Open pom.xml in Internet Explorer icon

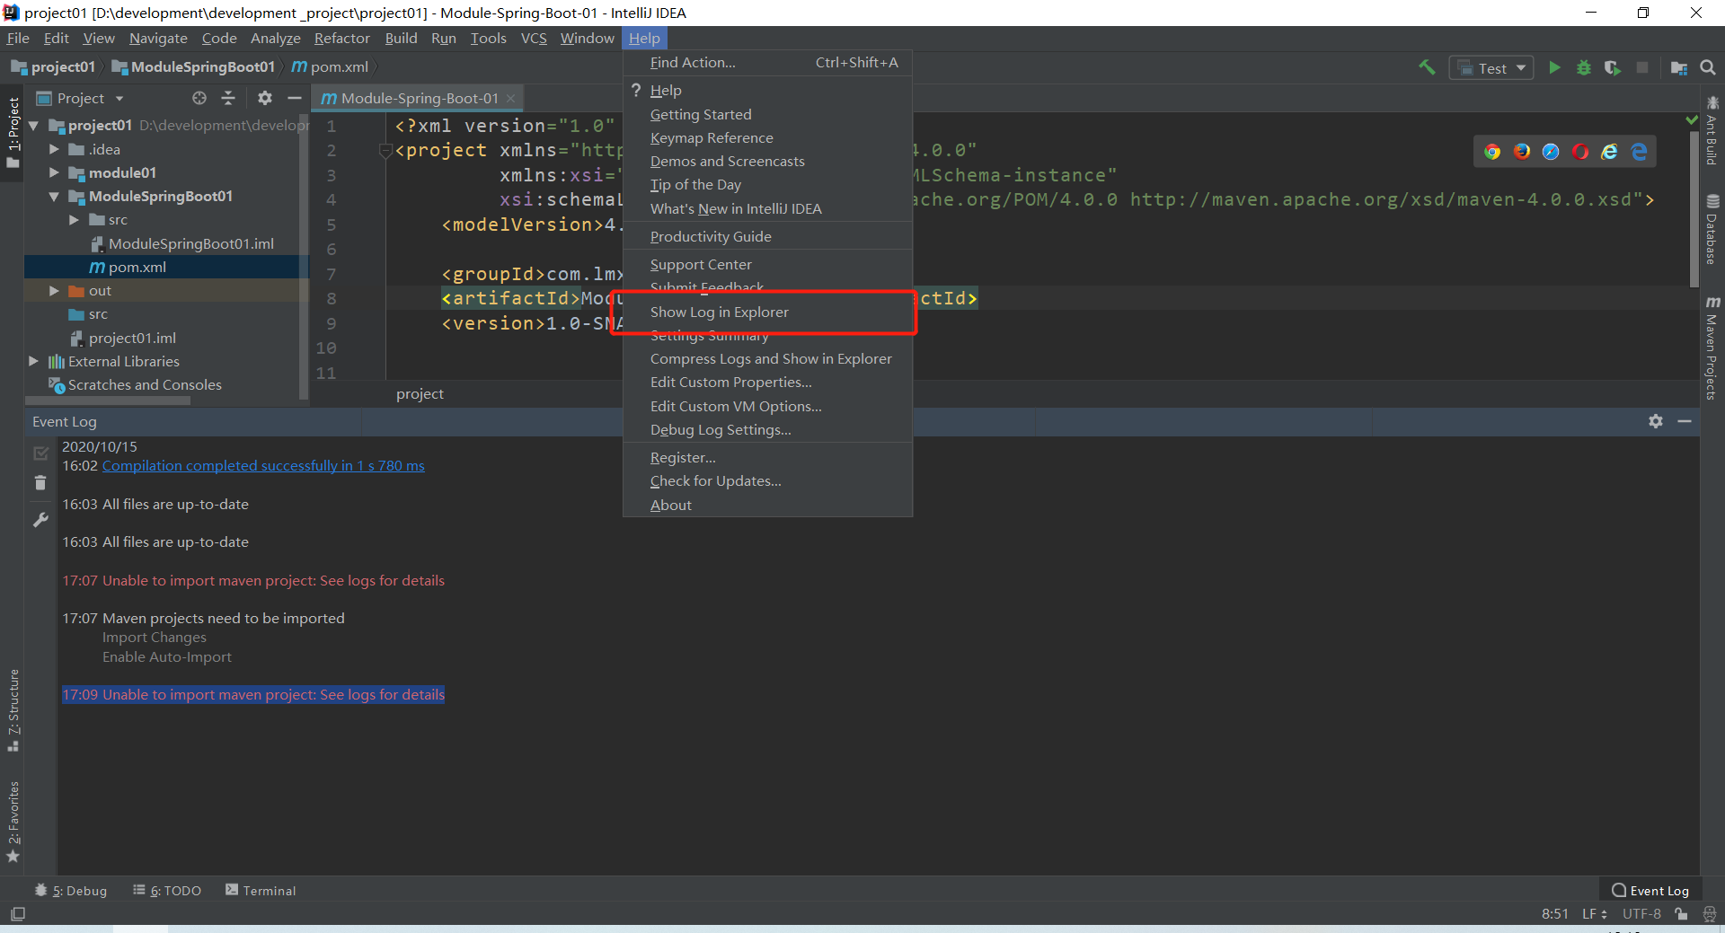pyautogui.click(x=1609, y=151)
